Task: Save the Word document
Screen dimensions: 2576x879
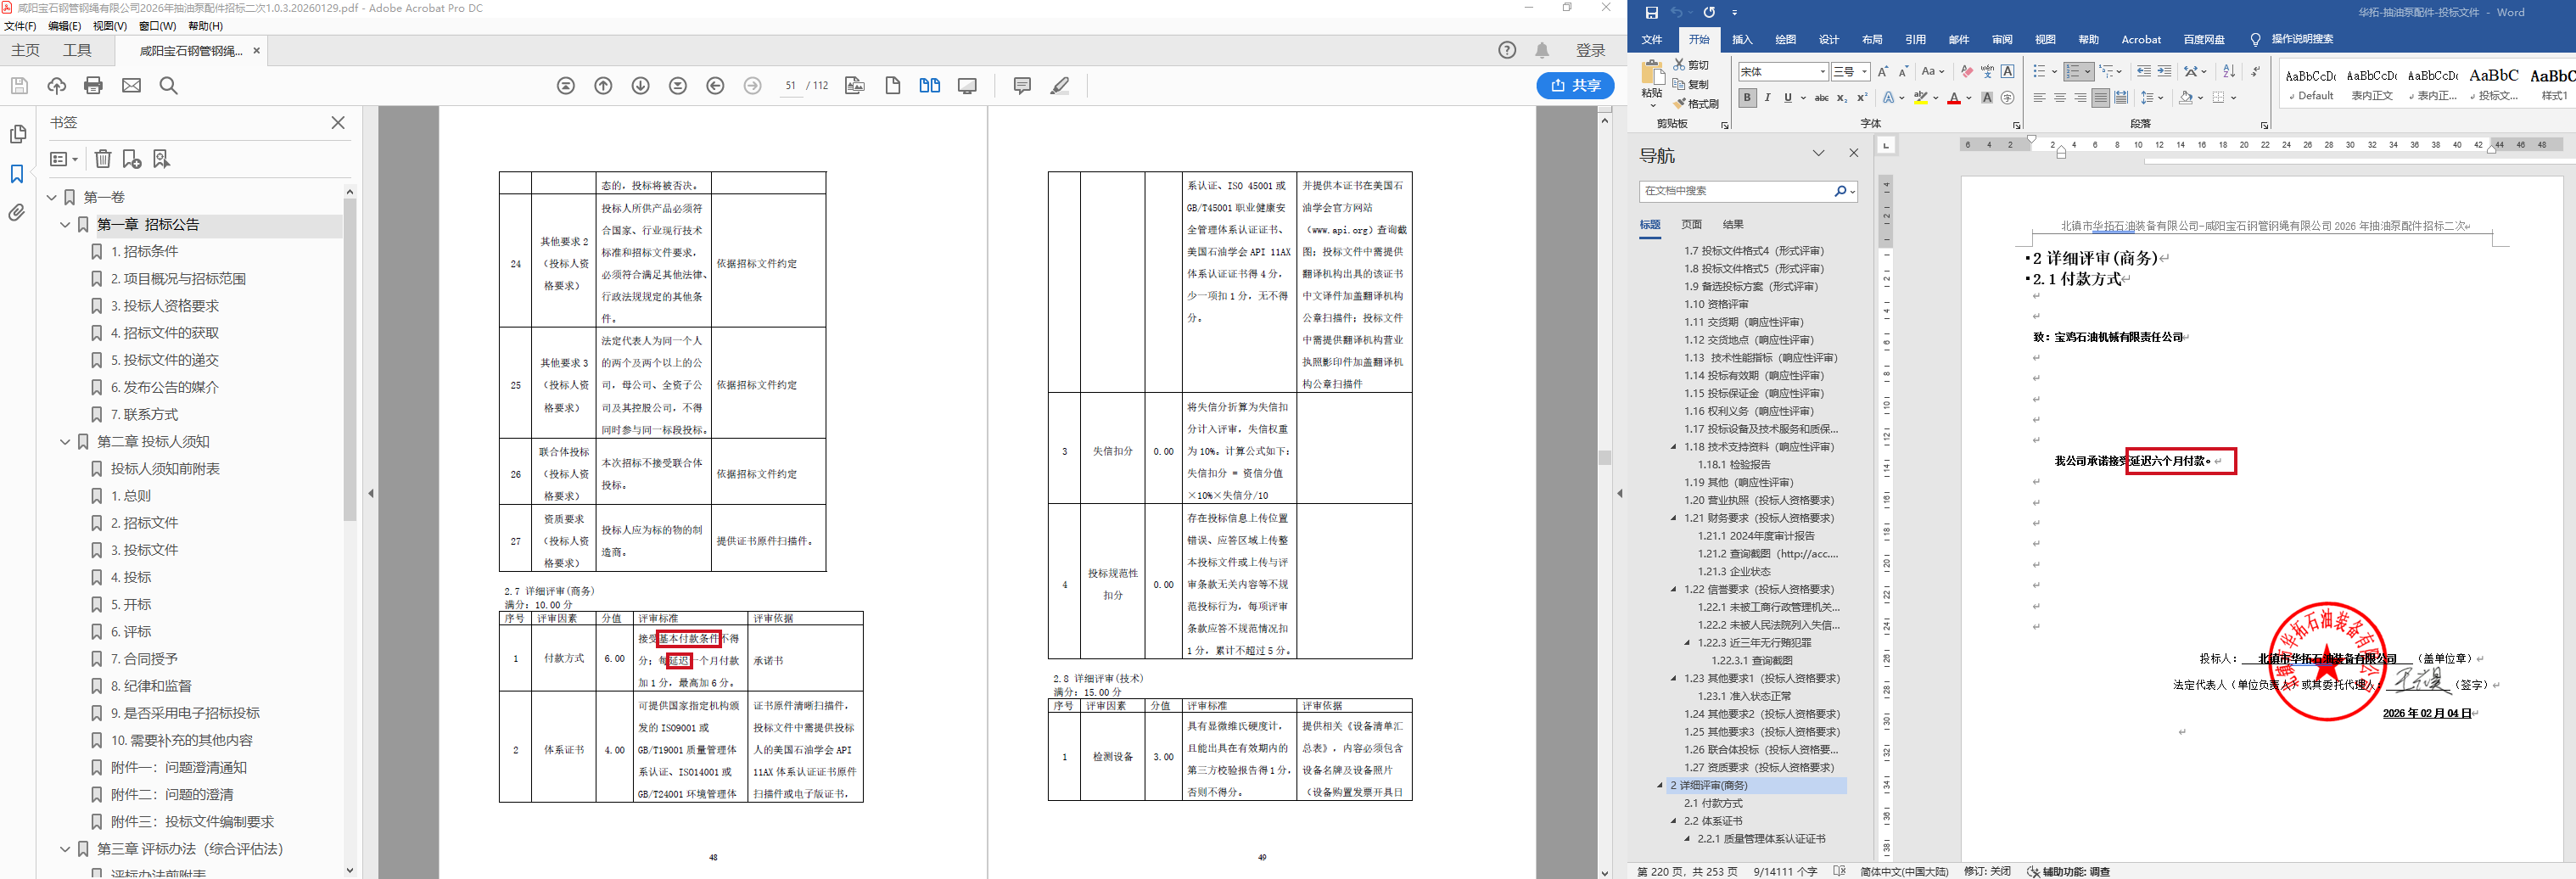Action: (1651, 12)
